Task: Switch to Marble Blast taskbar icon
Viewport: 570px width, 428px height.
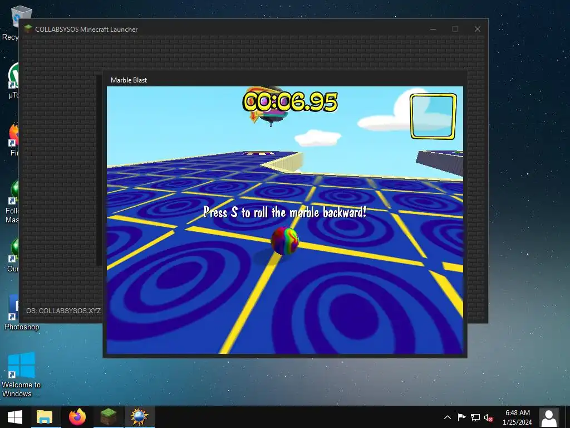Action: (x=140, y=417)
